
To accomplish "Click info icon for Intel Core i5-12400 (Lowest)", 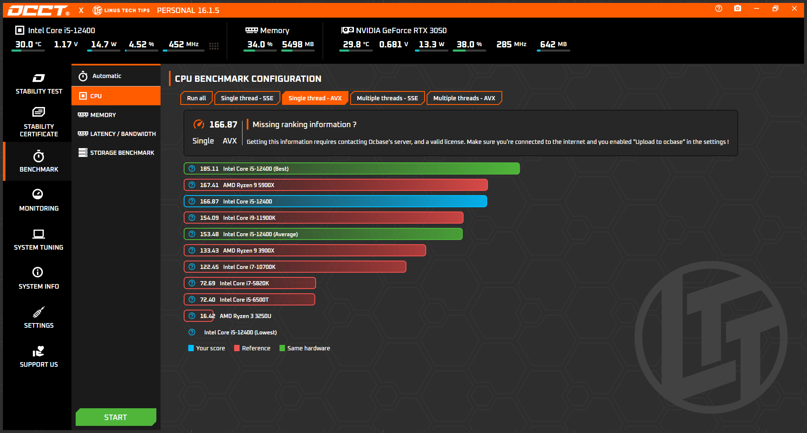I will click(x=192, y=332).
